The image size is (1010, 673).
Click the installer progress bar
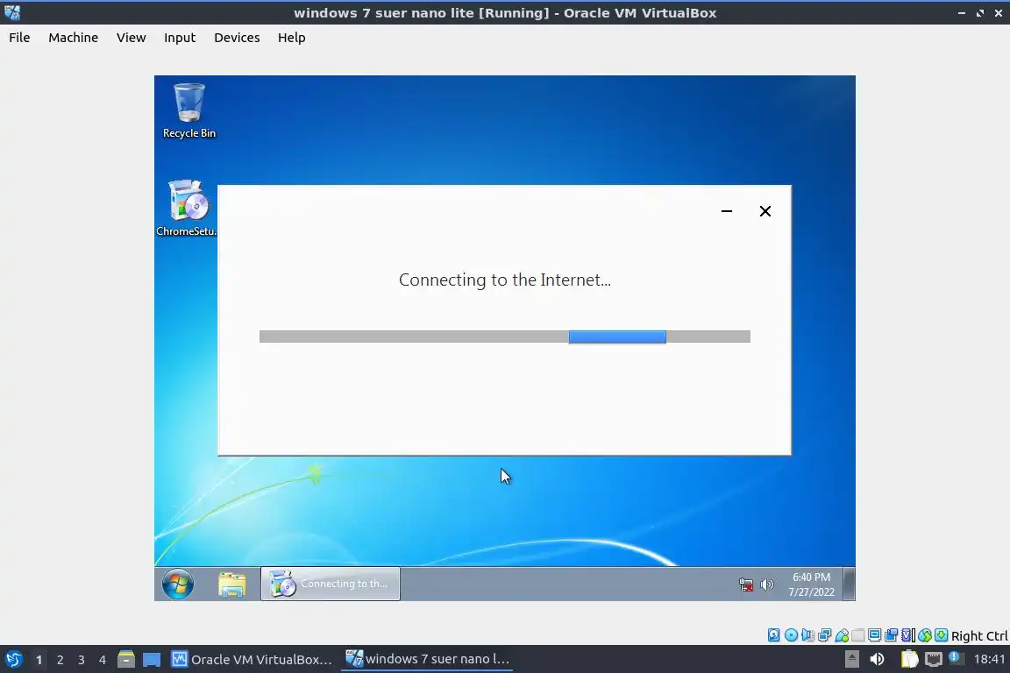coord(504,336)
